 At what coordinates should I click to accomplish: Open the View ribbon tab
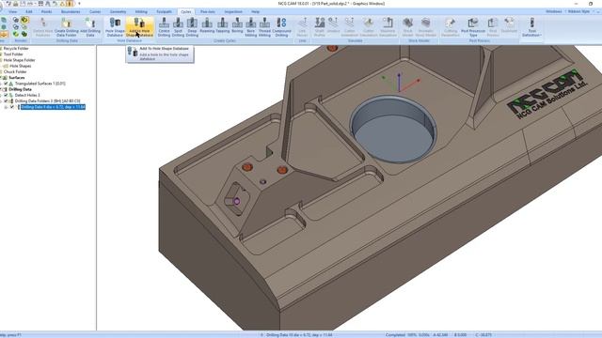click(12, 12)
